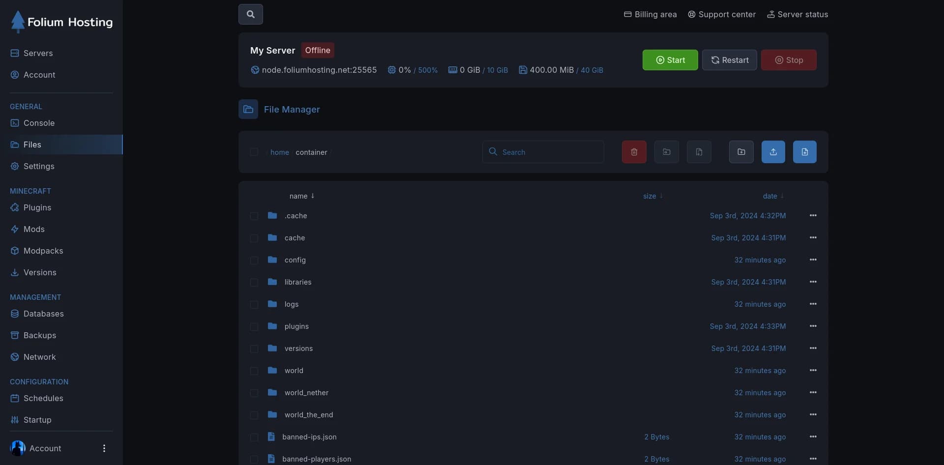Check the cache folder checkbox

[254, 238]
